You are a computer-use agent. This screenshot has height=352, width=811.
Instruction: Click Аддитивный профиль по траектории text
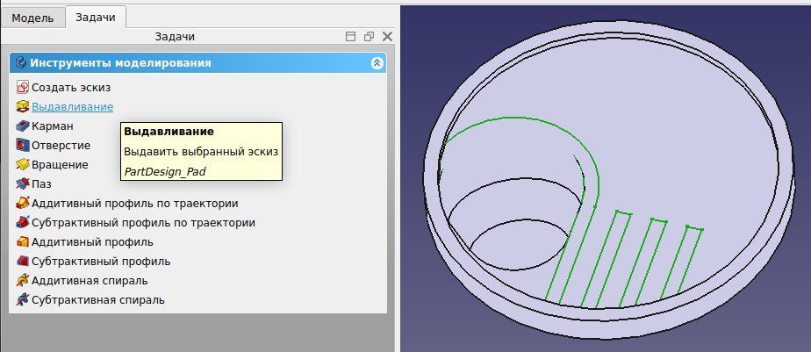[135, 204]
